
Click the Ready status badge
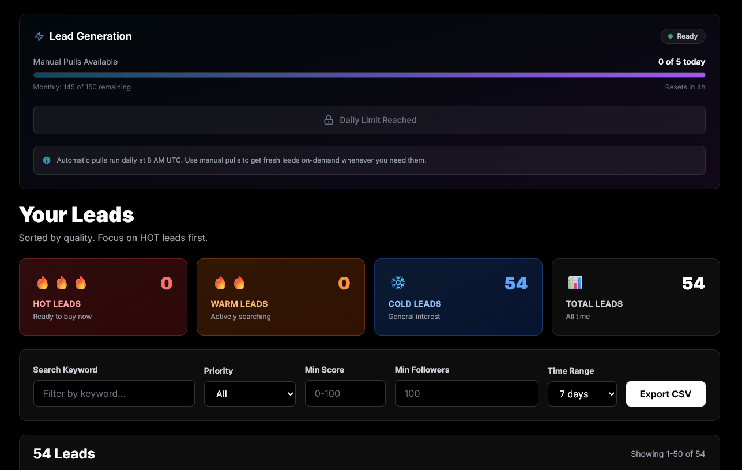(x=683, y=36)
